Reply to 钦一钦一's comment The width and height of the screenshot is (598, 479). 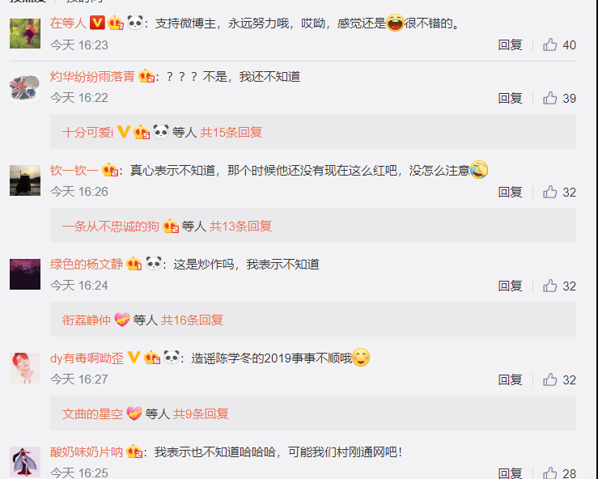click(510, 193)
